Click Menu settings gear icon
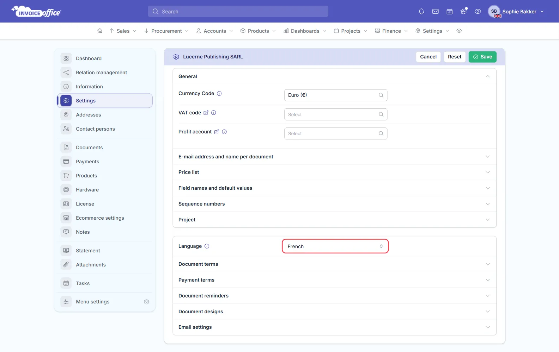This screenshot has height=352, width=559. 146,302
